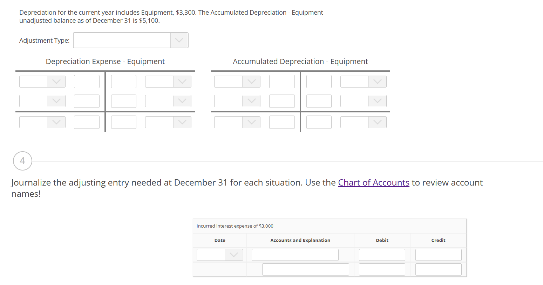Viewport: 543px width, 285px height.
Task: Open the first left dropdown under Accumulated Depreciation - Equipment
Action: point(237,81)
